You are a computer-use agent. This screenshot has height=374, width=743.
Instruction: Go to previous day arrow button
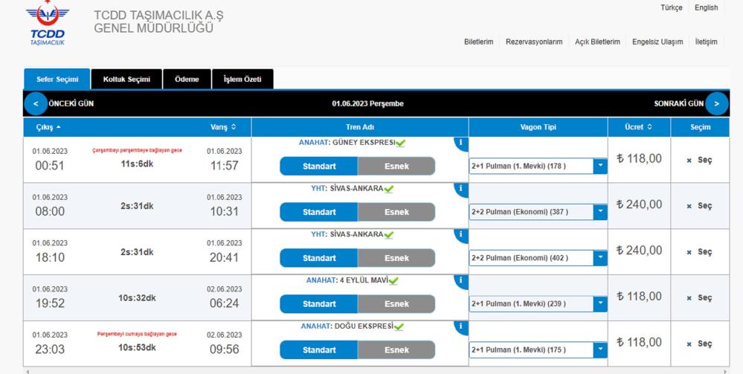point(36,103)
